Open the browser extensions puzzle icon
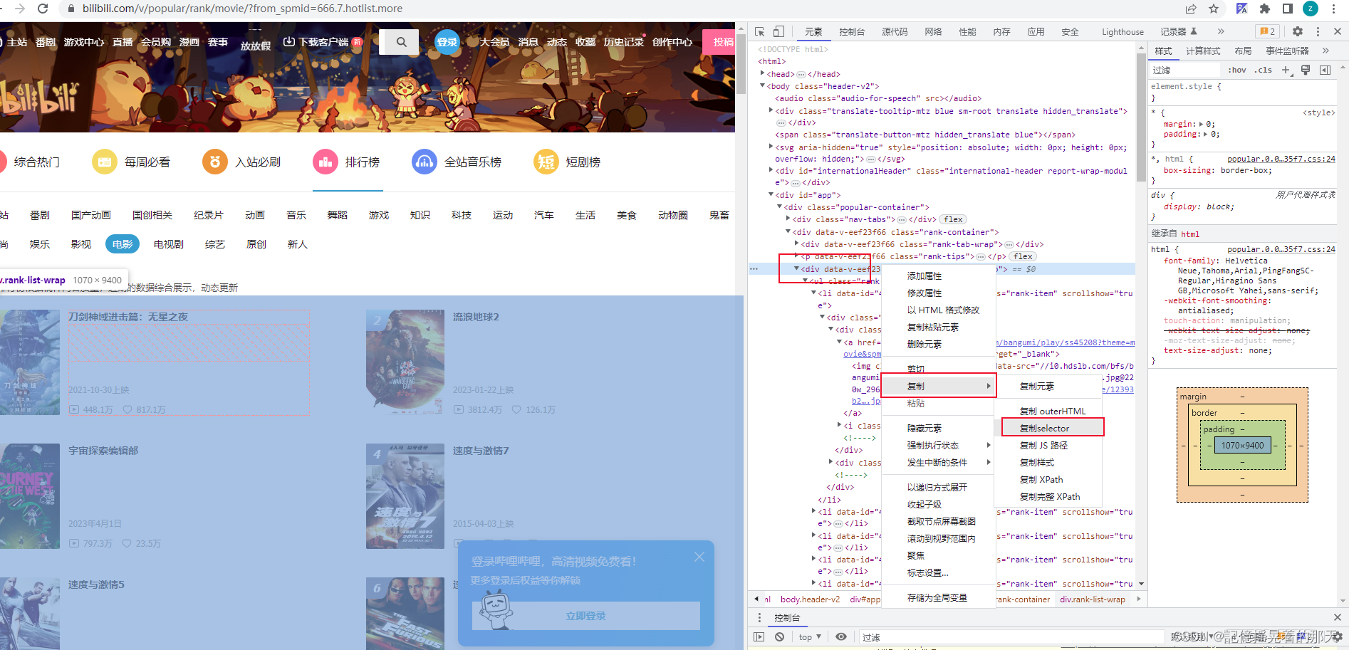Image resolution: width=1349 pixels, height=650 pixels. tap(1265, 9)
